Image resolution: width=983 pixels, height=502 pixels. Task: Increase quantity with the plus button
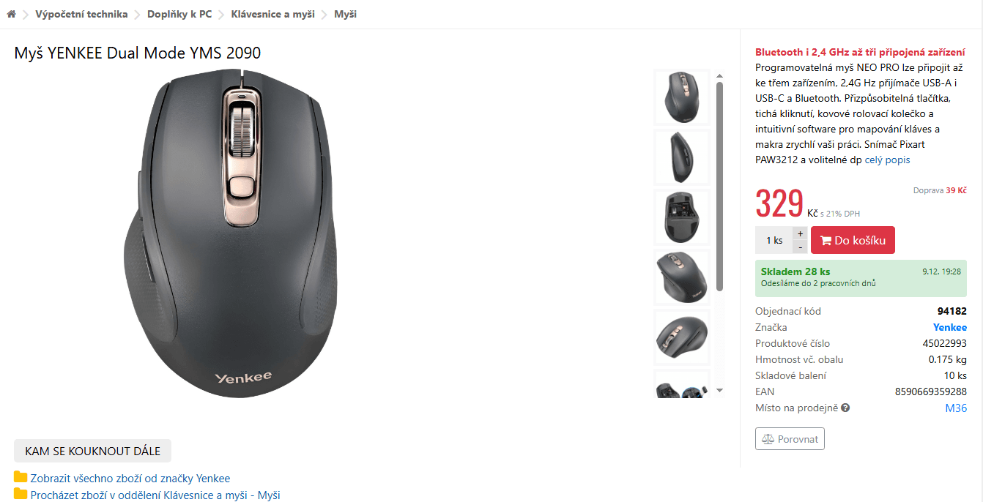point(800,233)
